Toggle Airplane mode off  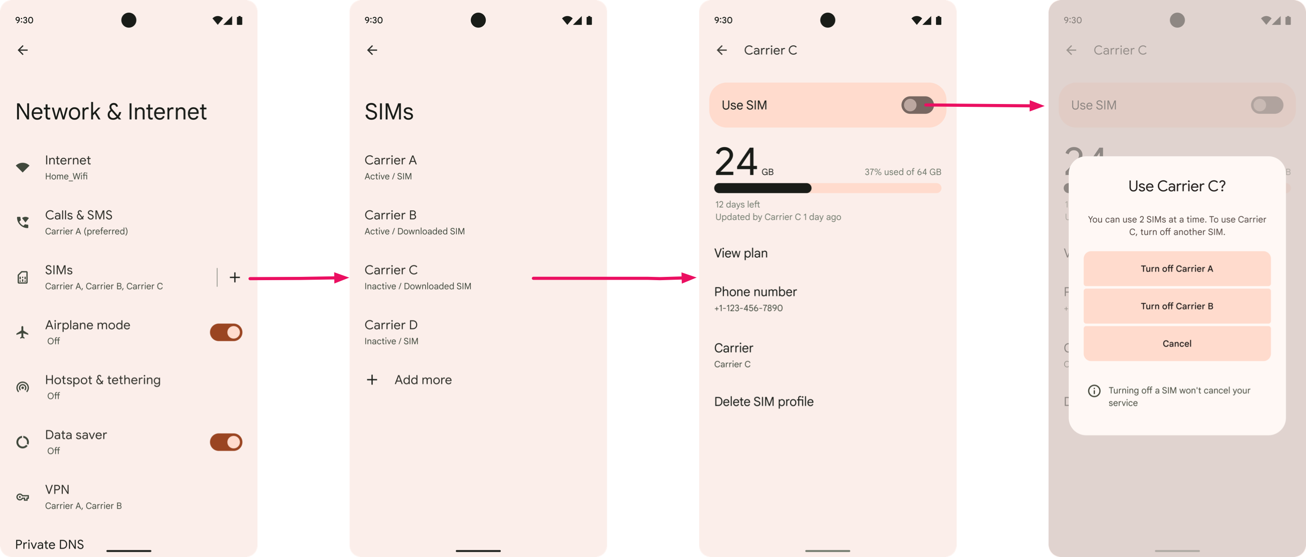point(225,331)
